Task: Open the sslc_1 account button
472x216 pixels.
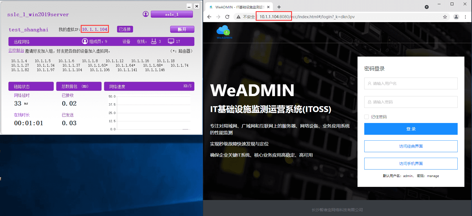Action: (x=172, y=14)
